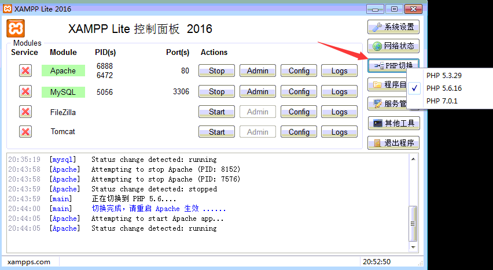Click log line with PID: 8152
This screenshot has width=493, height=270.
click(x=165, y=169)
